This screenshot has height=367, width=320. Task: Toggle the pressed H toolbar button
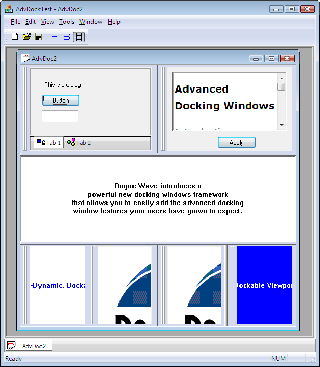tap(78, 36)
